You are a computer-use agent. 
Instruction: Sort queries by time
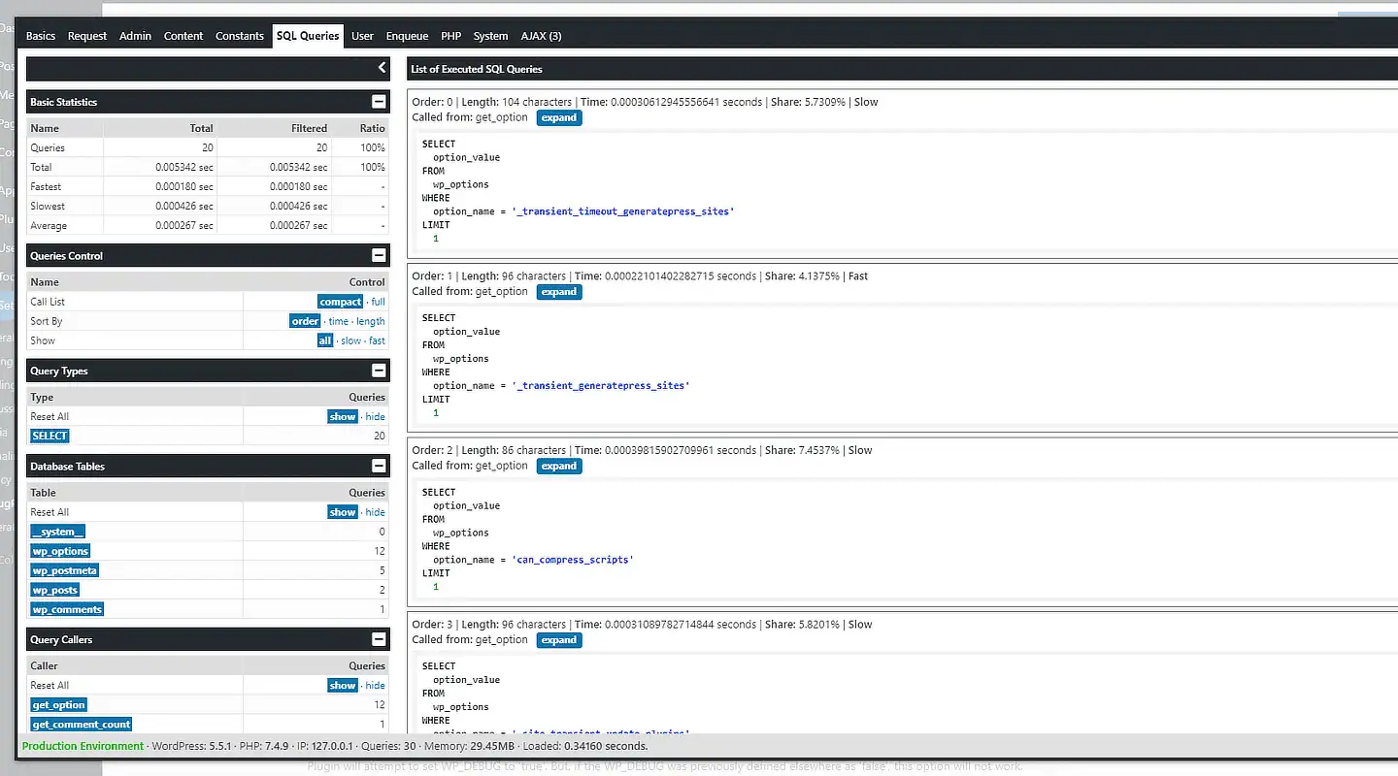[x=337, y=321]
